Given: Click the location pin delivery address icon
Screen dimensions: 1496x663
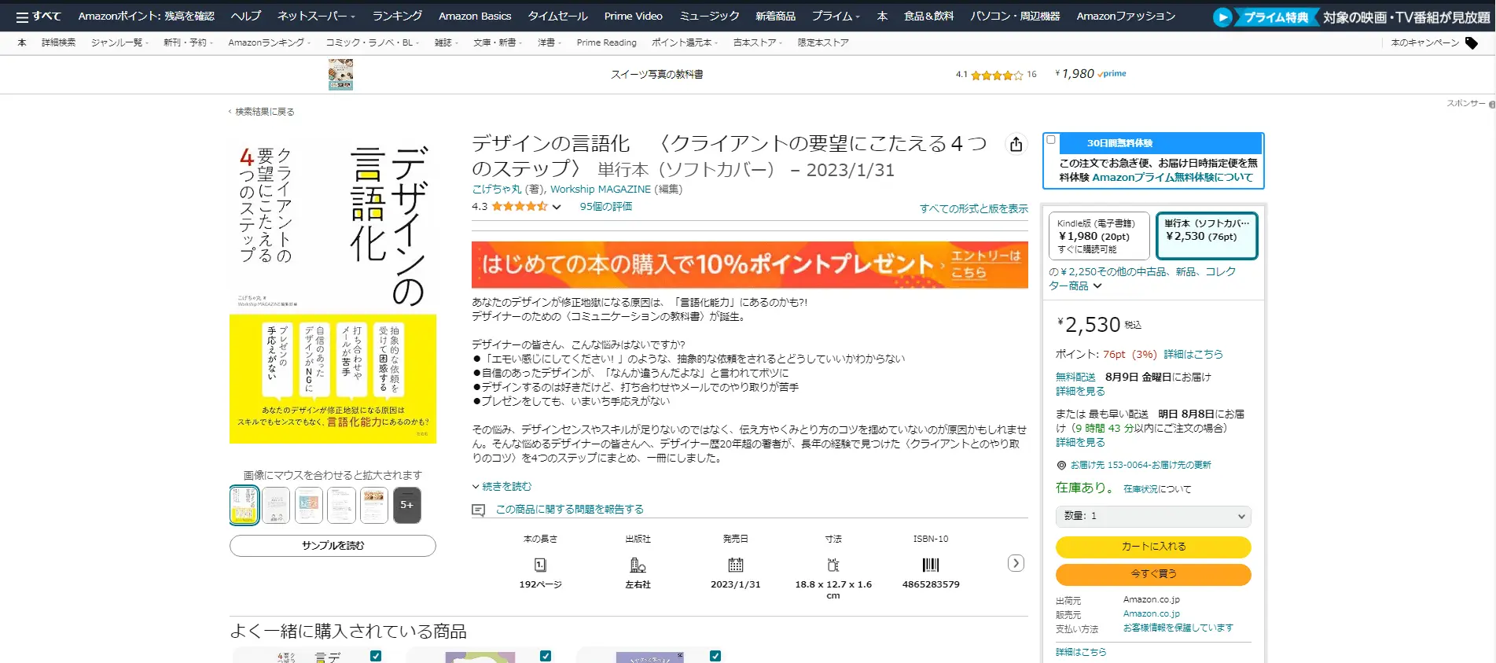Looking at the screenshot, I should (1061, 466).
